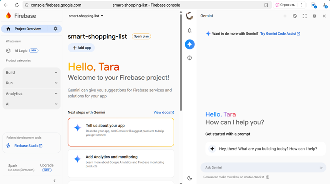Click the browser extension shield icon
This screenshot has height=184, width=330.
(x=314, y=5)
